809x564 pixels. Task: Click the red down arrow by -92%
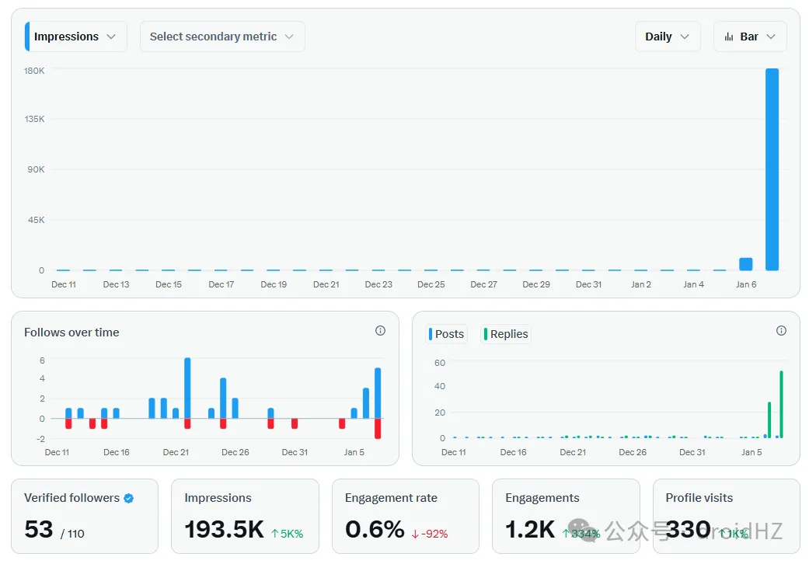tap(415, 534)
